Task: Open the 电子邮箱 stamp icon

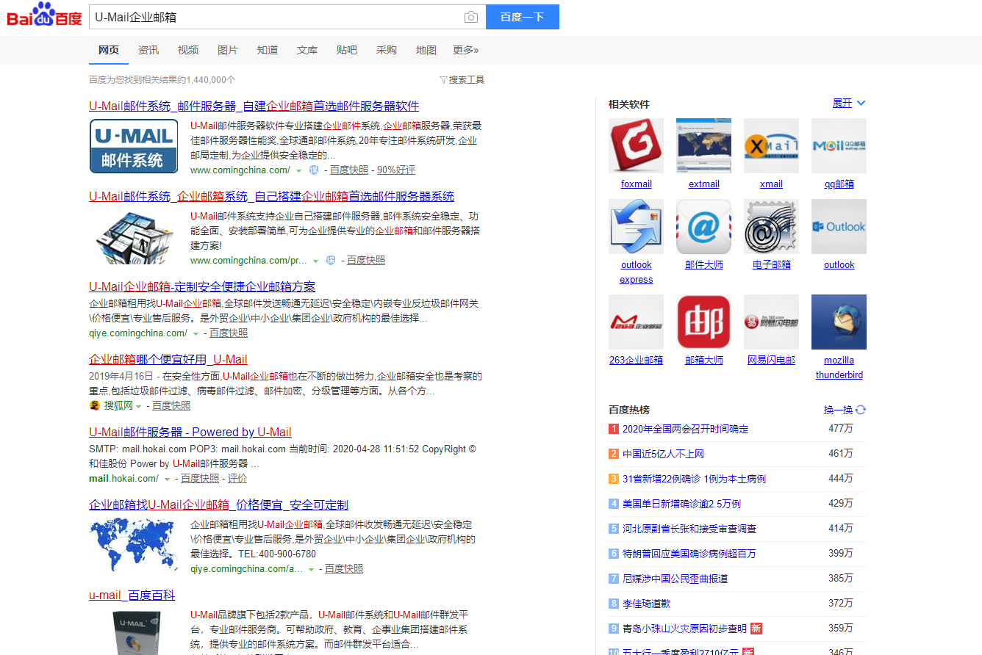Action: [x=771, y=226]
